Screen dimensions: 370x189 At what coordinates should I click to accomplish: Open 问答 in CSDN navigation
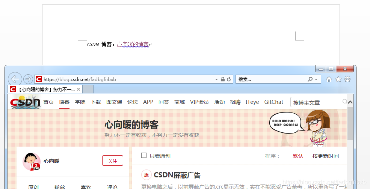pyautogui.click(x=164, y=102)
